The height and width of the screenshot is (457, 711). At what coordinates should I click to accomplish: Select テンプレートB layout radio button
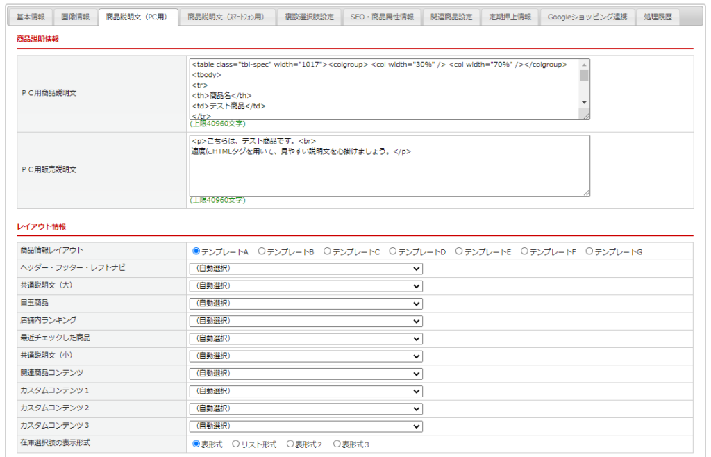[x=262, y=251]
